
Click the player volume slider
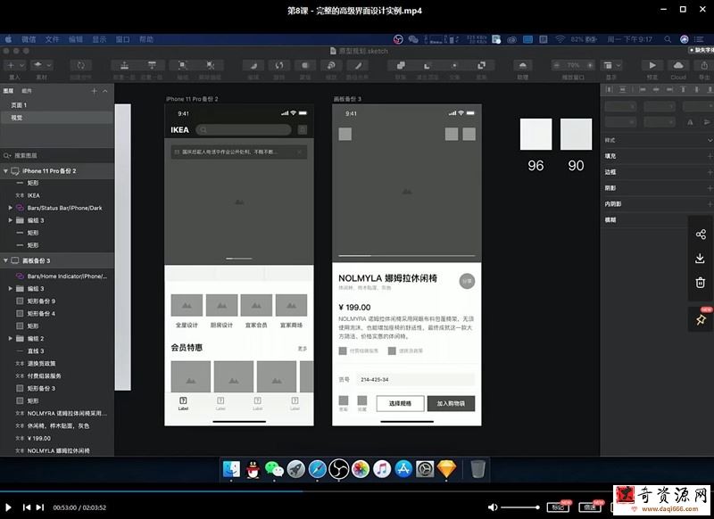pos(520,507)
